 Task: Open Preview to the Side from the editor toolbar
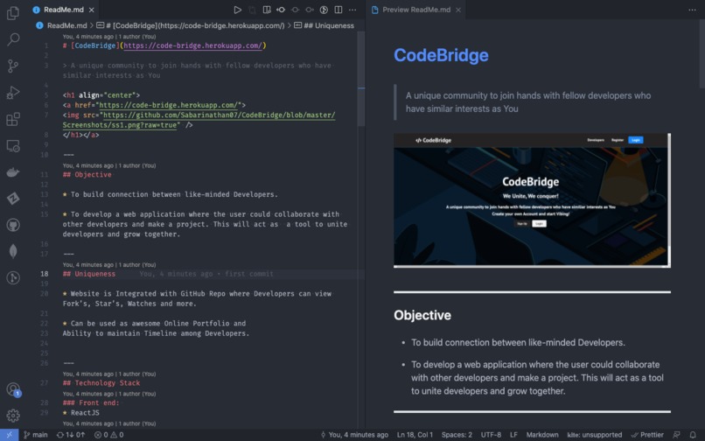pyautogui.click(x=267, y=10)
